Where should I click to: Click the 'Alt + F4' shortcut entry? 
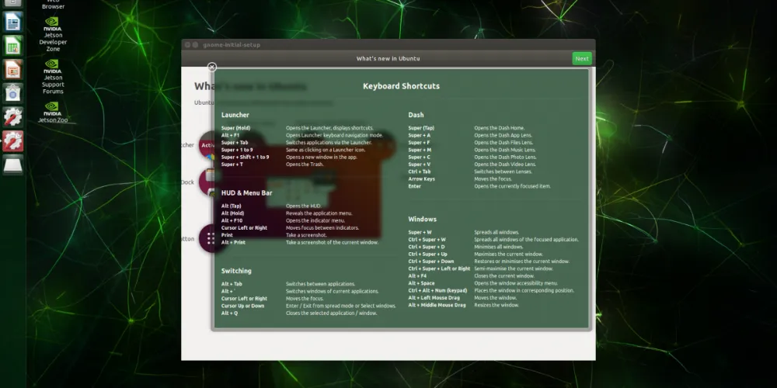click(417, 276)
